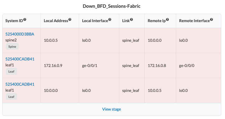This screenshot has width=225, height=119.
Task: Select the 172.16.0.8 remote IP cell
Action: pyautogui.click(x=160, y=65)
